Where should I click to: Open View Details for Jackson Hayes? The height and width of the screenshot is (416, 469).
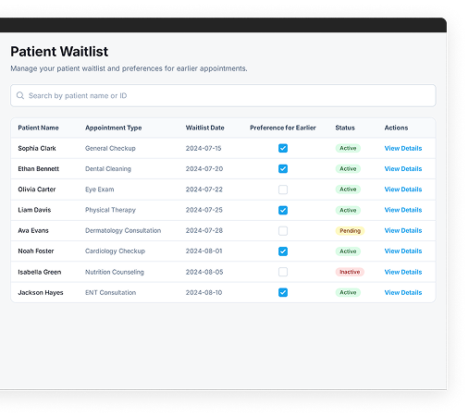[403, 292]
